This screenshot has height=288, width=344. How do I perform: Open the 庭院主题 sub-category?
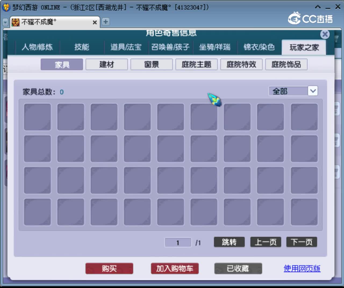pos(196,65)
